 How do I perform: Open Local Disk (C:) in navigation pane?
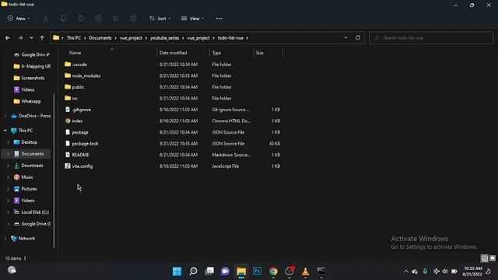click(32, 212)
